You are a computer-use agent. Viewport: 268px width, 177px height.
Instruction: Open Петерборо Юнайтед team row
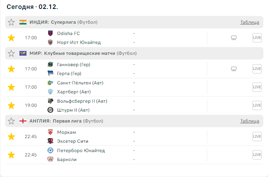81,151
